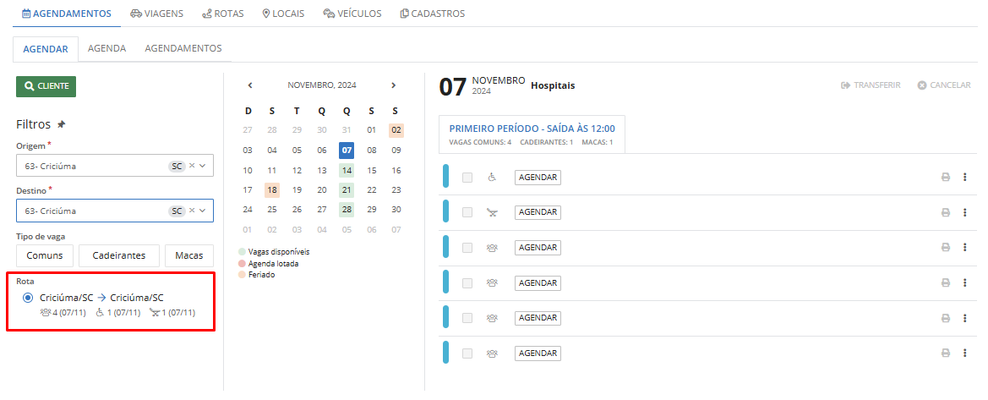Switch to the Agendamentos sub-tab

coord(183,48)
